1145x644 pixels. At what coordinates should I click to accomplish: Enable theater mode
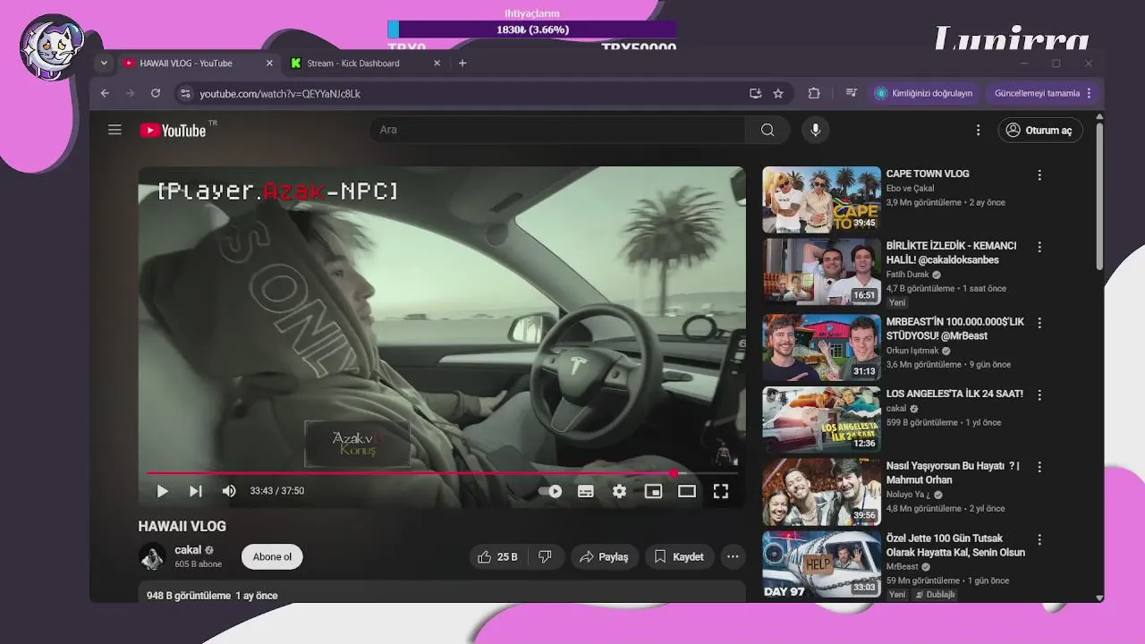687,491
